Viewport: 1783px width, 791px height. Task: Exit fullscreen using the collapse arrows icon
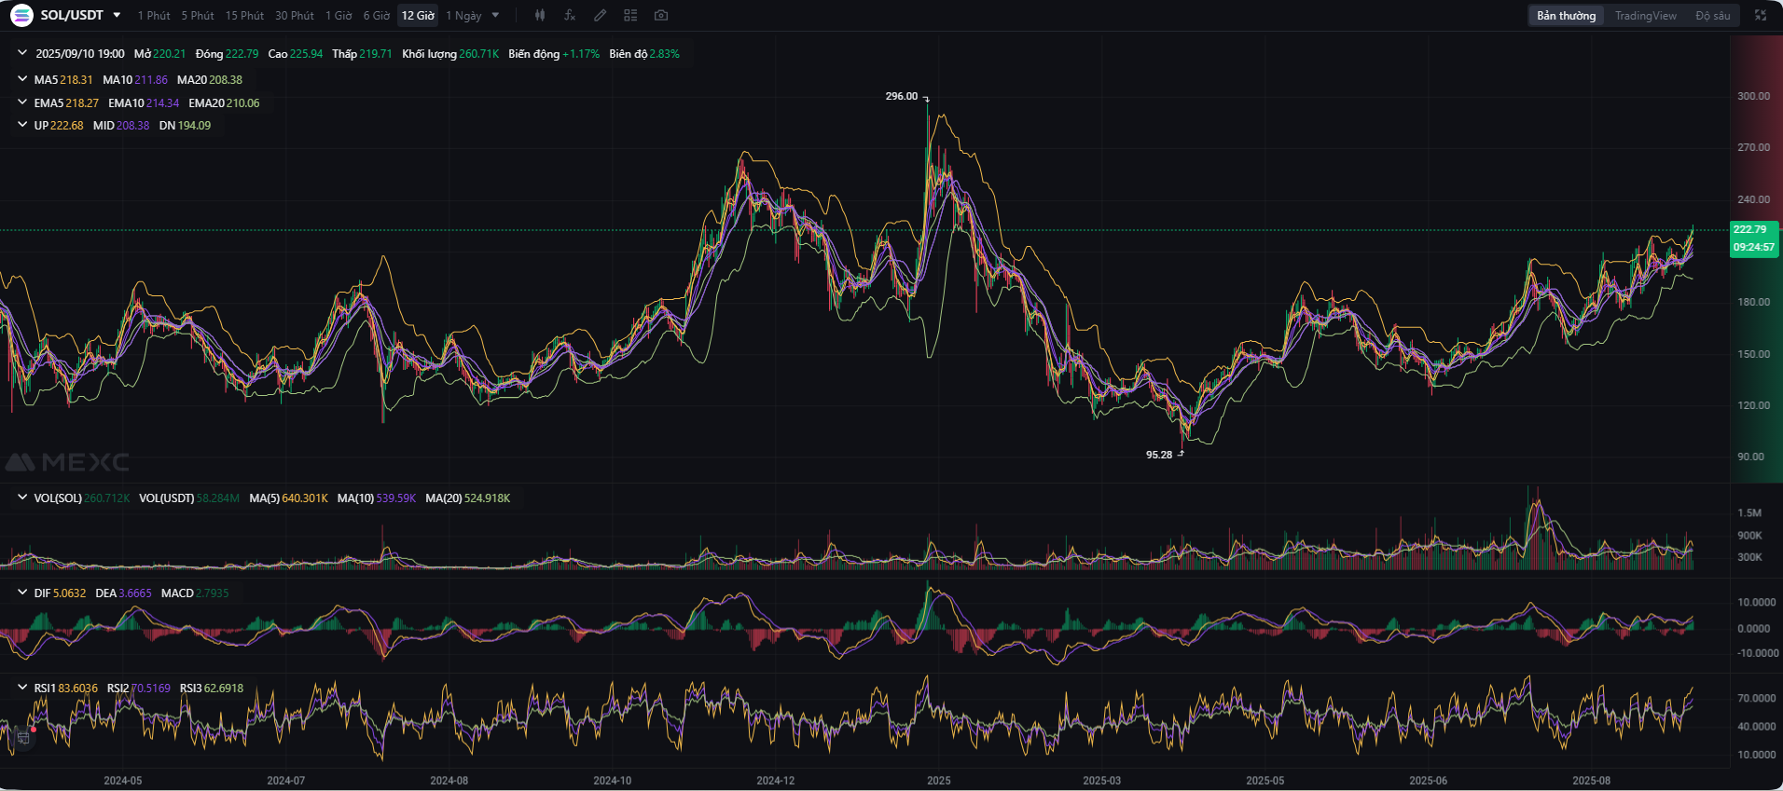pyautogui.click(x=1761, y=15)
